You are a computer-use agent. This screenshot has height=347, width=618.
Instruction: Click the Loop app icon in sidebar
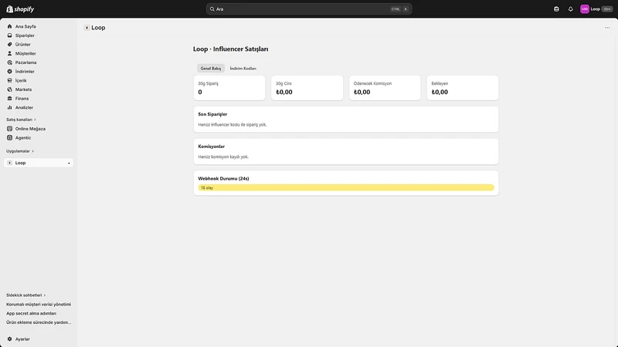click(x=10, y=163)
